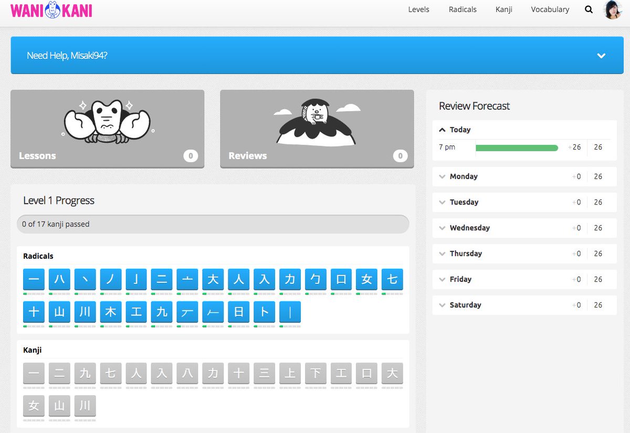The width and height of the screenshot is (630, 433).
Task: Click the 入 radical tile
Action: coord(265,279)
